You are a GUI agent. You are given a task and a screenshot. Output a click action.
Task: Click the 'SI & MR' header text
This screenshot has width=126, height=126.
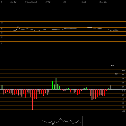coord(13,2)
